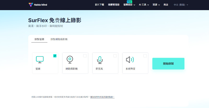This screenshot has height=108, width=209.
Task: Select the 螢幕 monitor icon
Action: coord(40,60)
